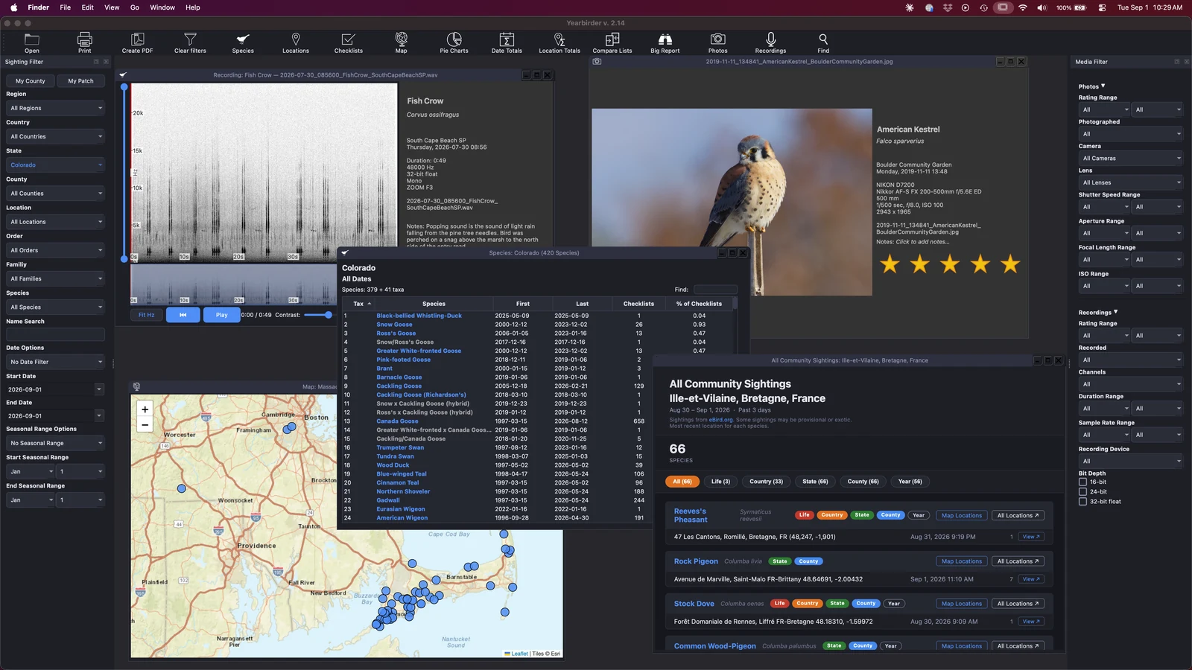The image size is (1192, 670).
Task: Open the Help menu
Action: click(193, 7)
